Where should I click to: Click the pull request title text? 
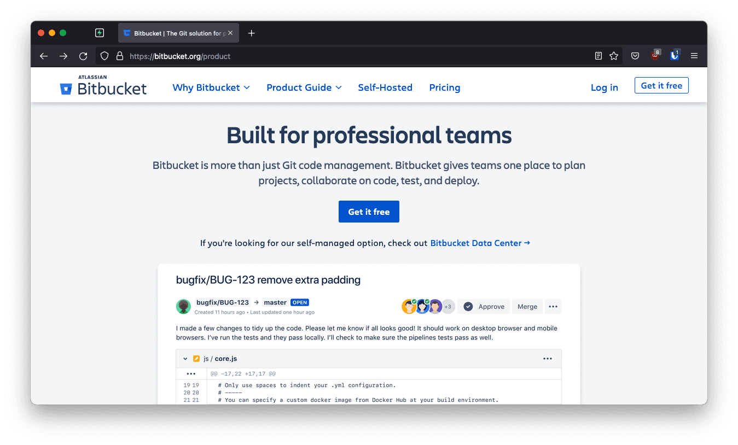tap(268, 280)
